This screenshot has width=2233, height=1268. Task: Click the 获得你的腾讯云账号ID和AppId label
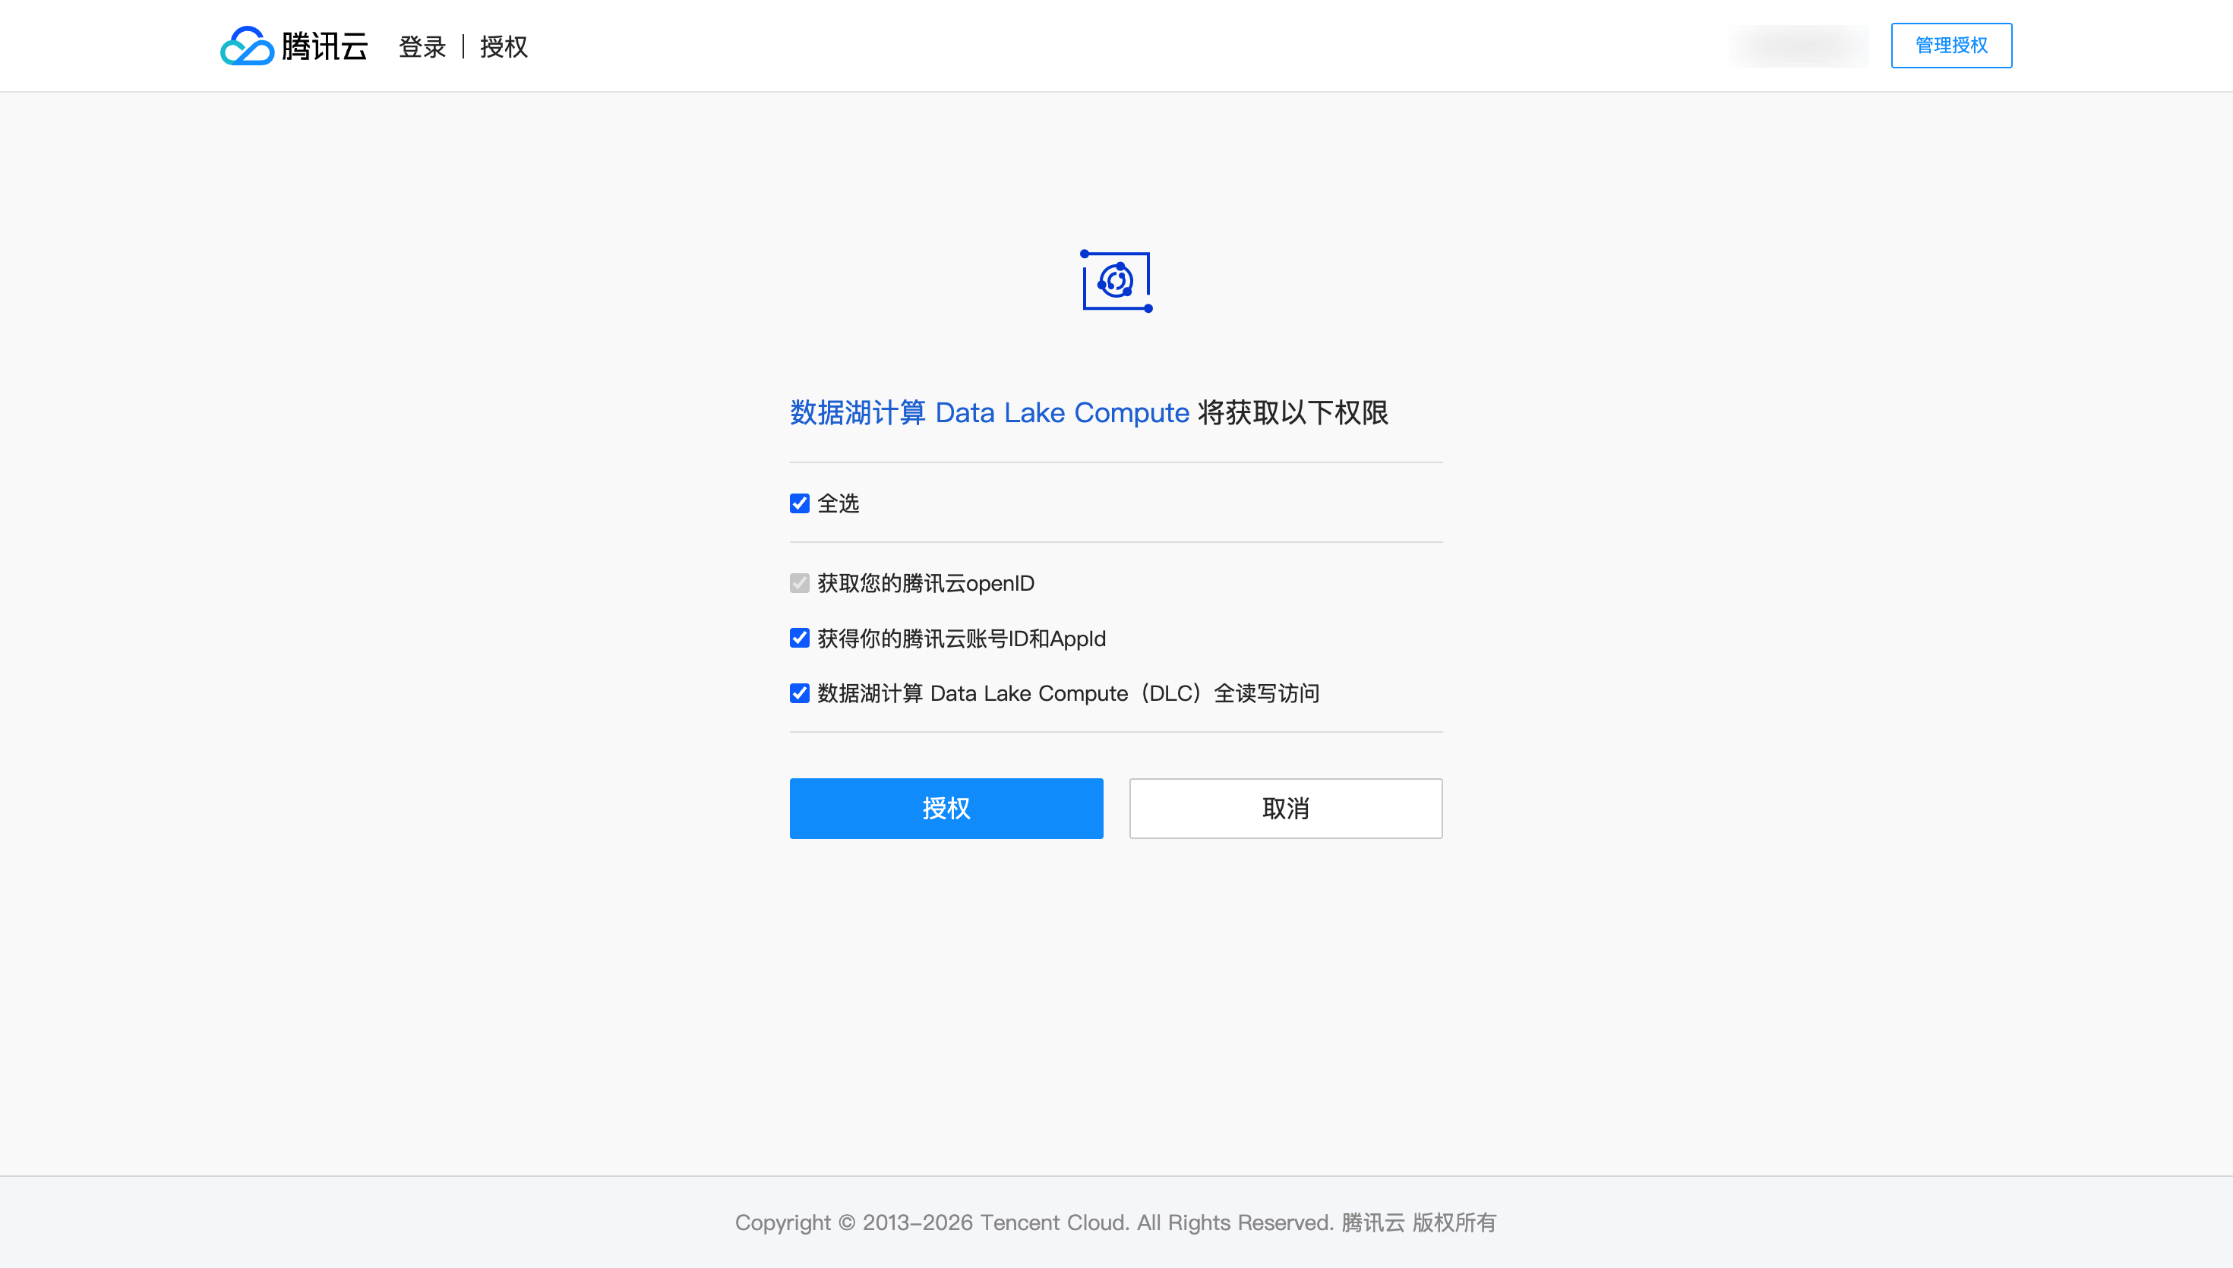click(x=962, y=639)
